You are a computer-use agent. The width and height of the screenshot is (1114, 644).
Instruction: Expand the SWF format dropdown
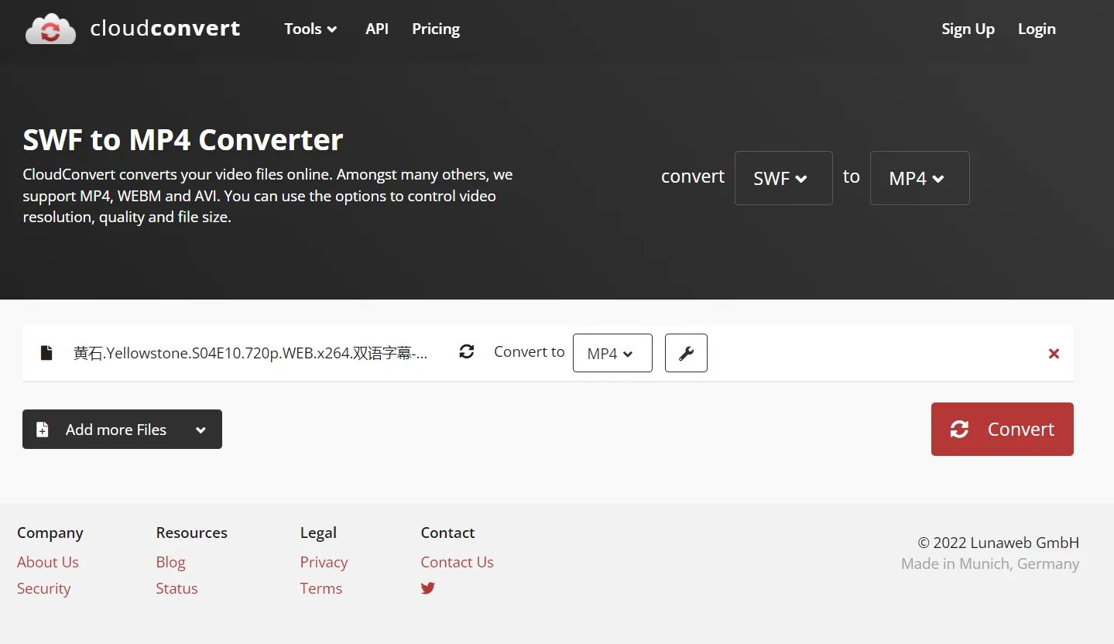[x=783, y=178]
